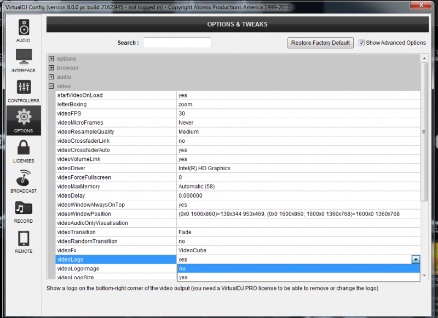Click the 'Medium' resample quality value
Viewport: 438px width, 318px height.
tap(188, 132)
